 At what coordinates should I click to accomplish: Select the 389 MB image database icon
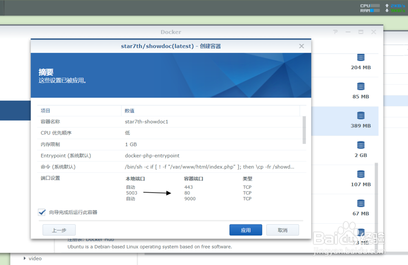click(361, 115)
